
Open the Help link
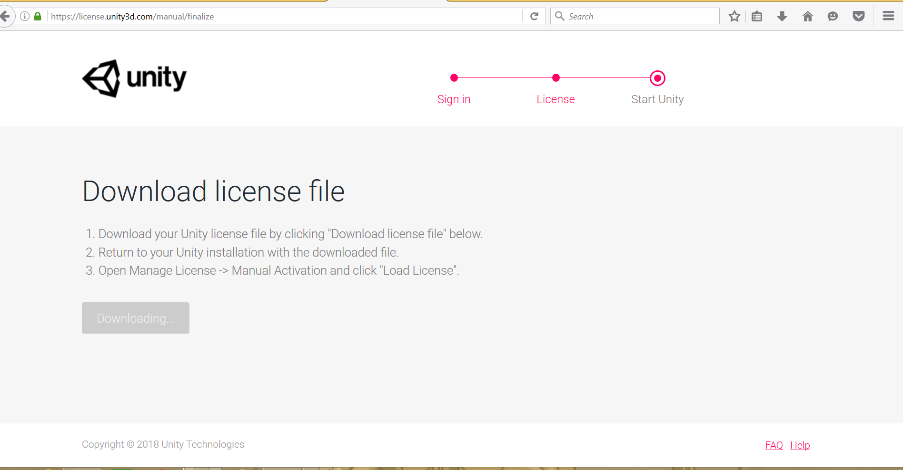[x=800, y=445]
